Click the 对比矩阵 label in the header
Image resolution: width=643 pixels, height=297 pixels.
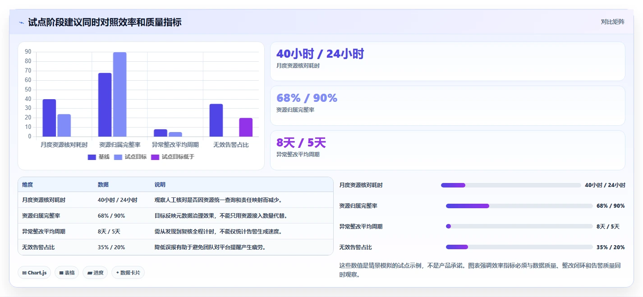613,22
